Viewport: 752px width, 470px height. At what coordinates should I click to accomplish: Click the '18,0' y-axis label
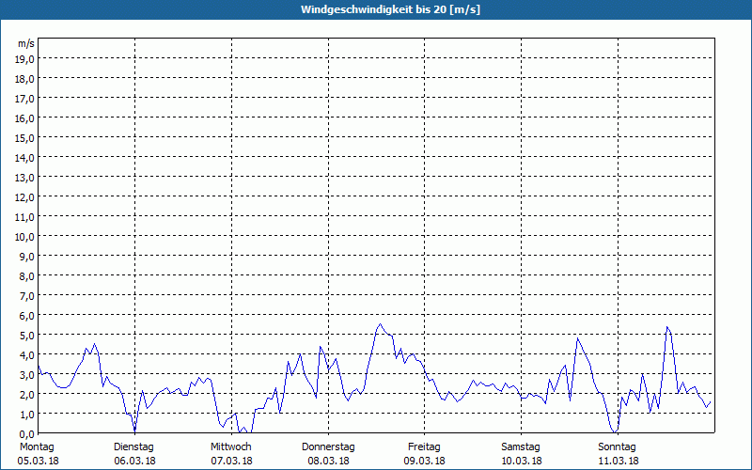pos(24,79)
